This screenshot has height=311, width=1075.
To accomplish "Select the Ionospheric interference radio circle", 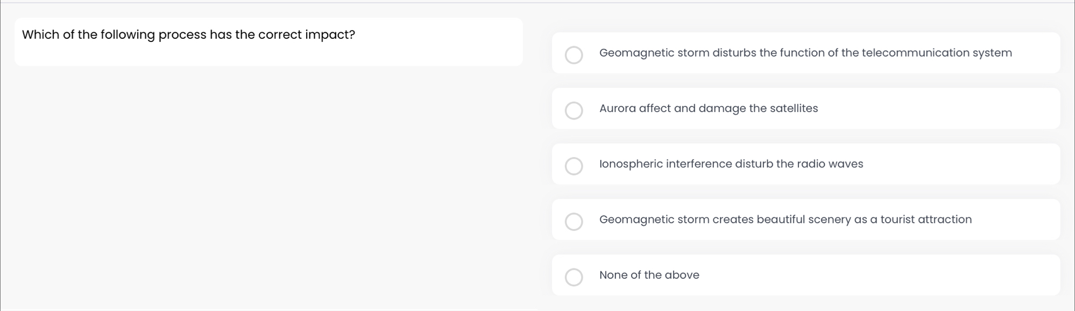I will click(574, 166).
